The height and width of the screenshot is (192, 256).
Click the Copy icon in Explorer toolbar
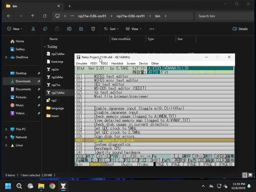pyautogui.click(x=45, y=29)
